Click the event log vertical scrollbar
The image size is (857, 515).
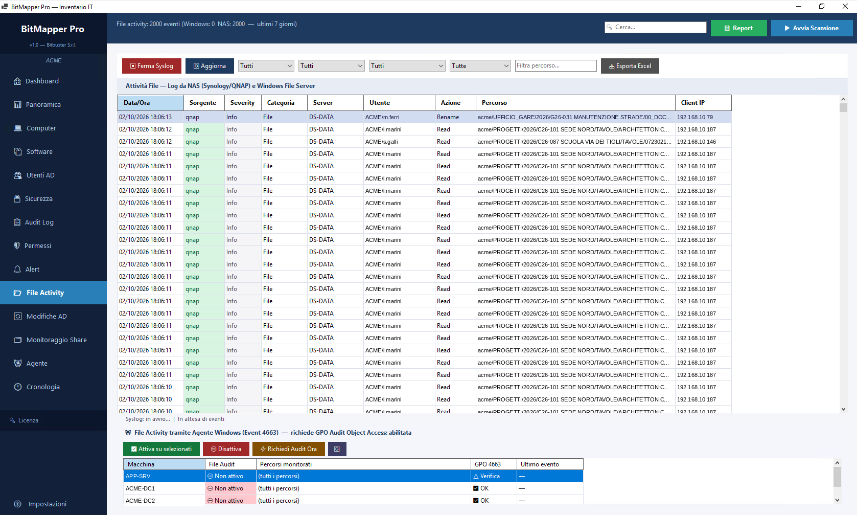pos(843,254)
